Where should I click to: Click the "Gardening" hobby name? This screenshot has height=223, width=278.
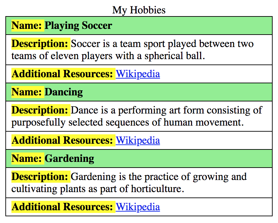pyautogui.click(x=69, y=159)
